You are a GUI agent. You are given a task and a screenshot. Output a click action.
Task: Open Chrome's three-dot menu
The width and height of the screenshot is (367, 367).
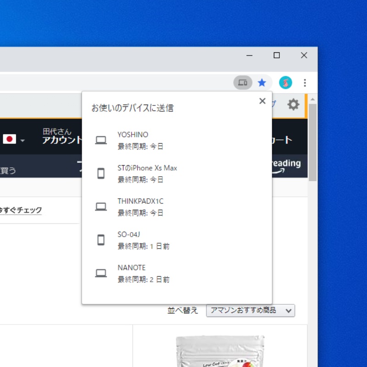tap(305, 83)
